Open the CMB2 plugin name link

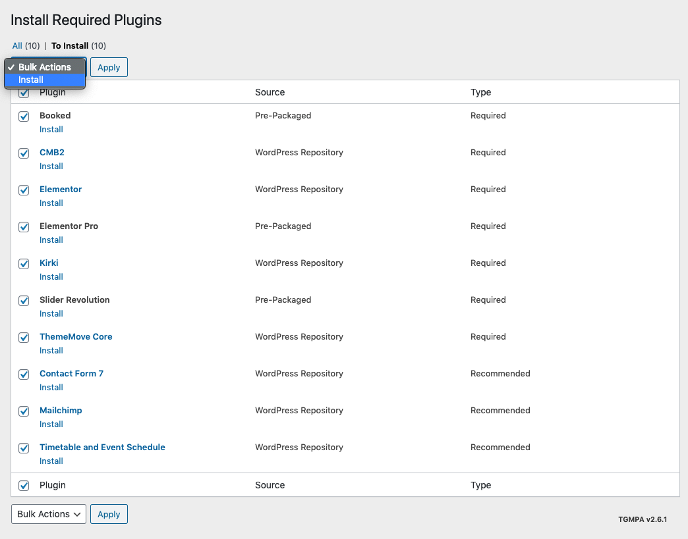(52, 152)
